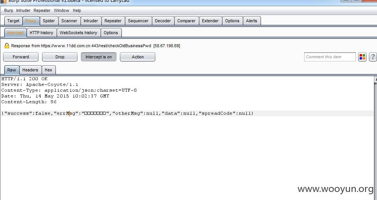Viewport: 377px width, 200px height.
Task: Switch to the Extender tab
Action: 210,21
